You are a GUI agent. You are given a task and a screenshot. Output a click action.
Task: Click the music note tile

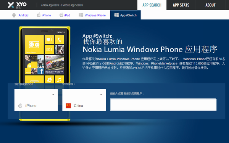coord(60,80)
